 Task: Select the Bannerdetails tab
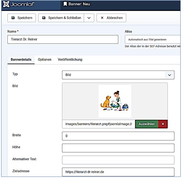click(21, 60)
